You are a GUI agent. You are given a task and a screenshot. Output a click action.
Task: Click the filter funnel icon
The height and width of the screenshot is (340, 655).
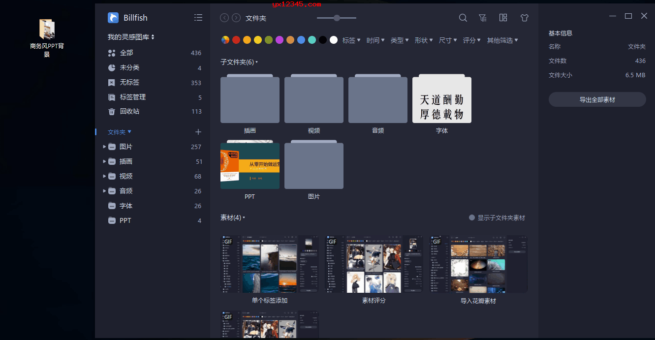[x=483, y=18]
